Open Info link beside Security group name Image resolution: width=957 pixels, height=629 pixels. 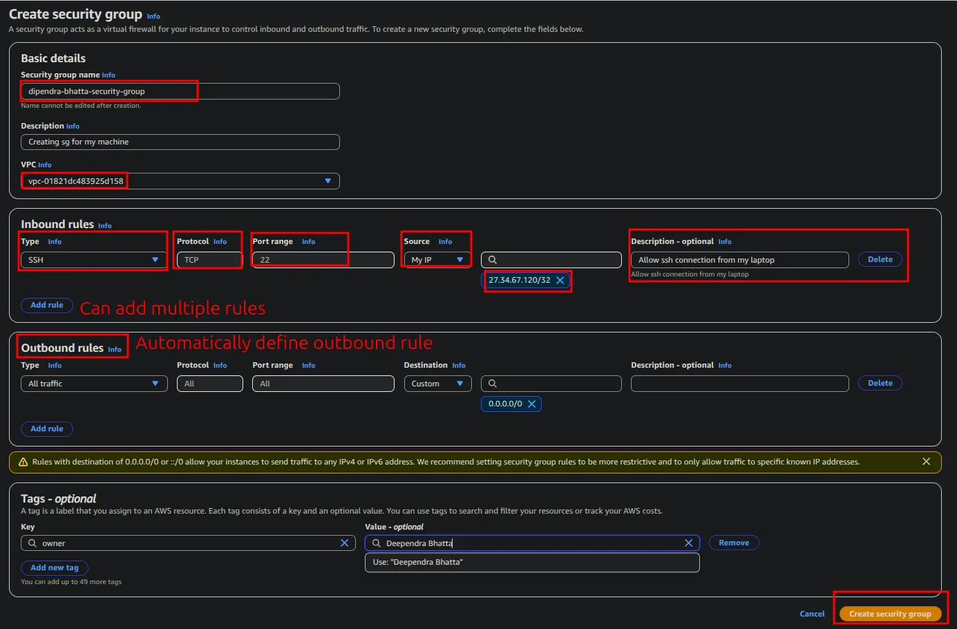click(x=108, y=75)
